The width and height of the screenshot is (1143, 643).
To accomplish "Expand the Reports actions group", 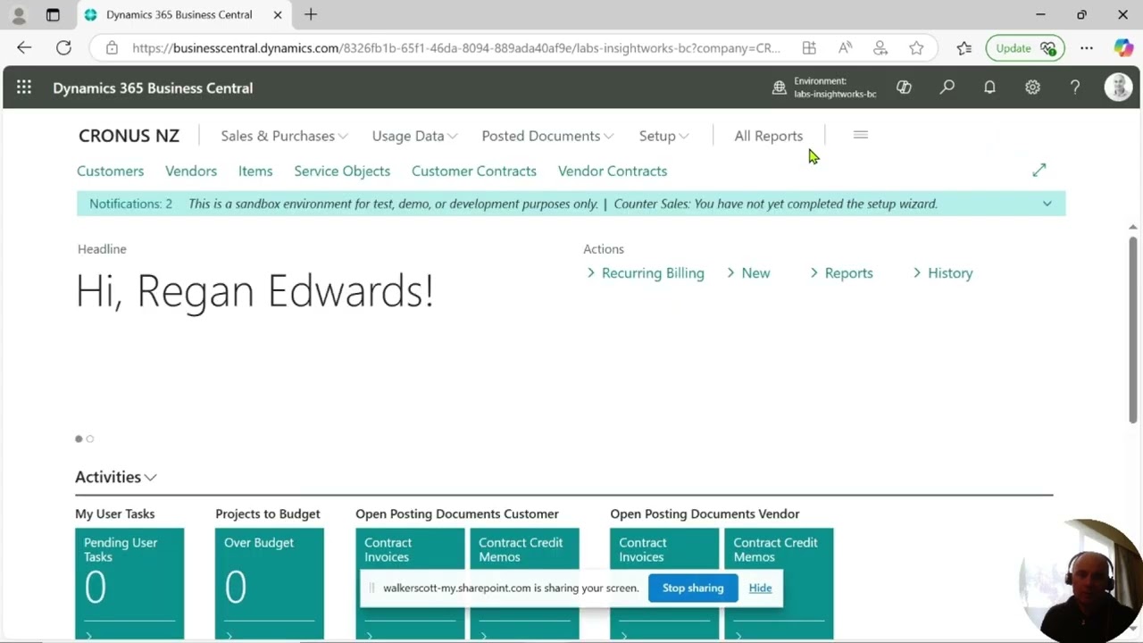I will (x=841, y=273).
